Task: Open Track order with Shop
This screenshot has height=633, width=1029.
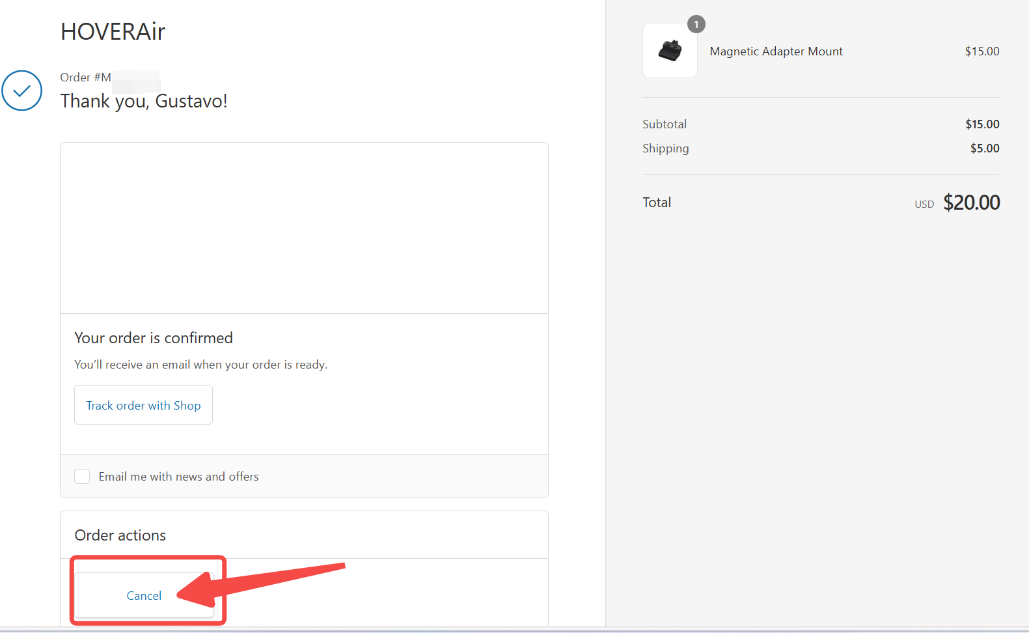Action: click(x=143, y=405)
